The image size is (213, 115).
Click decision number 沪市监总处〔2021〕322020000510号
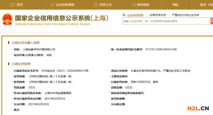click(x=65, y=71)
